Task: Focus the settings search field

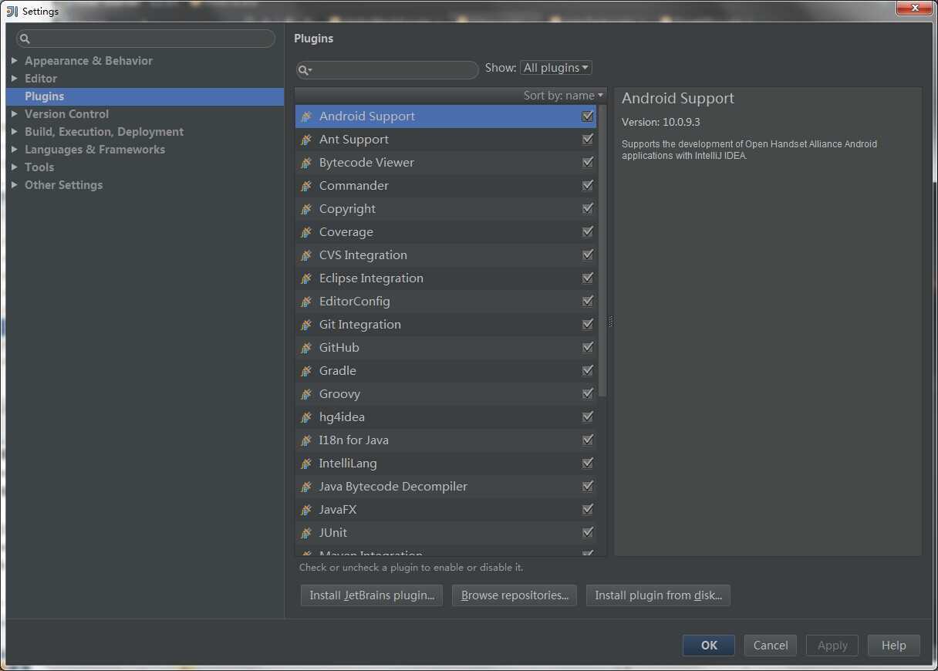Action: tap(146, 39)
